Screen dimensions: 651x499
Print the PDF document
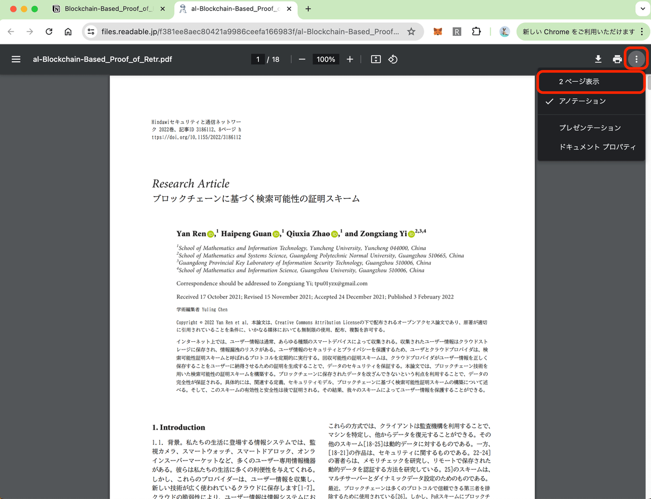(617, 59)
